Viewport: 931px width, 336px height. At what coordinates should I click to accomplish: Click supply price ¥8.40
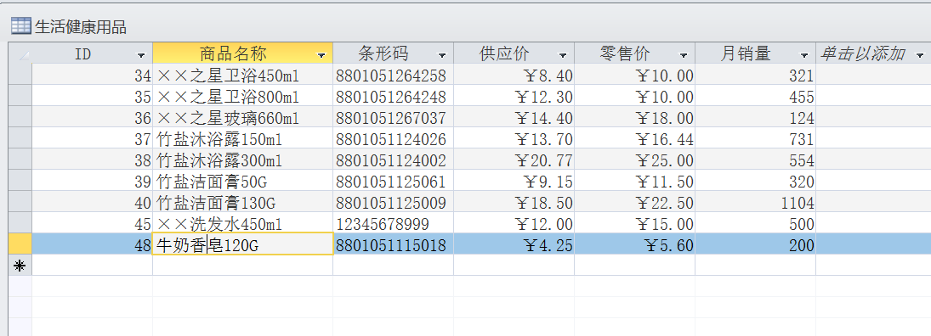[x=514, y=75]
